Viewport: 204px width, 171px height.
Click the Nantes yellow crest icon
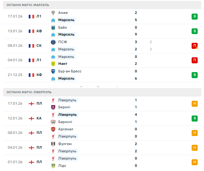[x=53, y=64]
